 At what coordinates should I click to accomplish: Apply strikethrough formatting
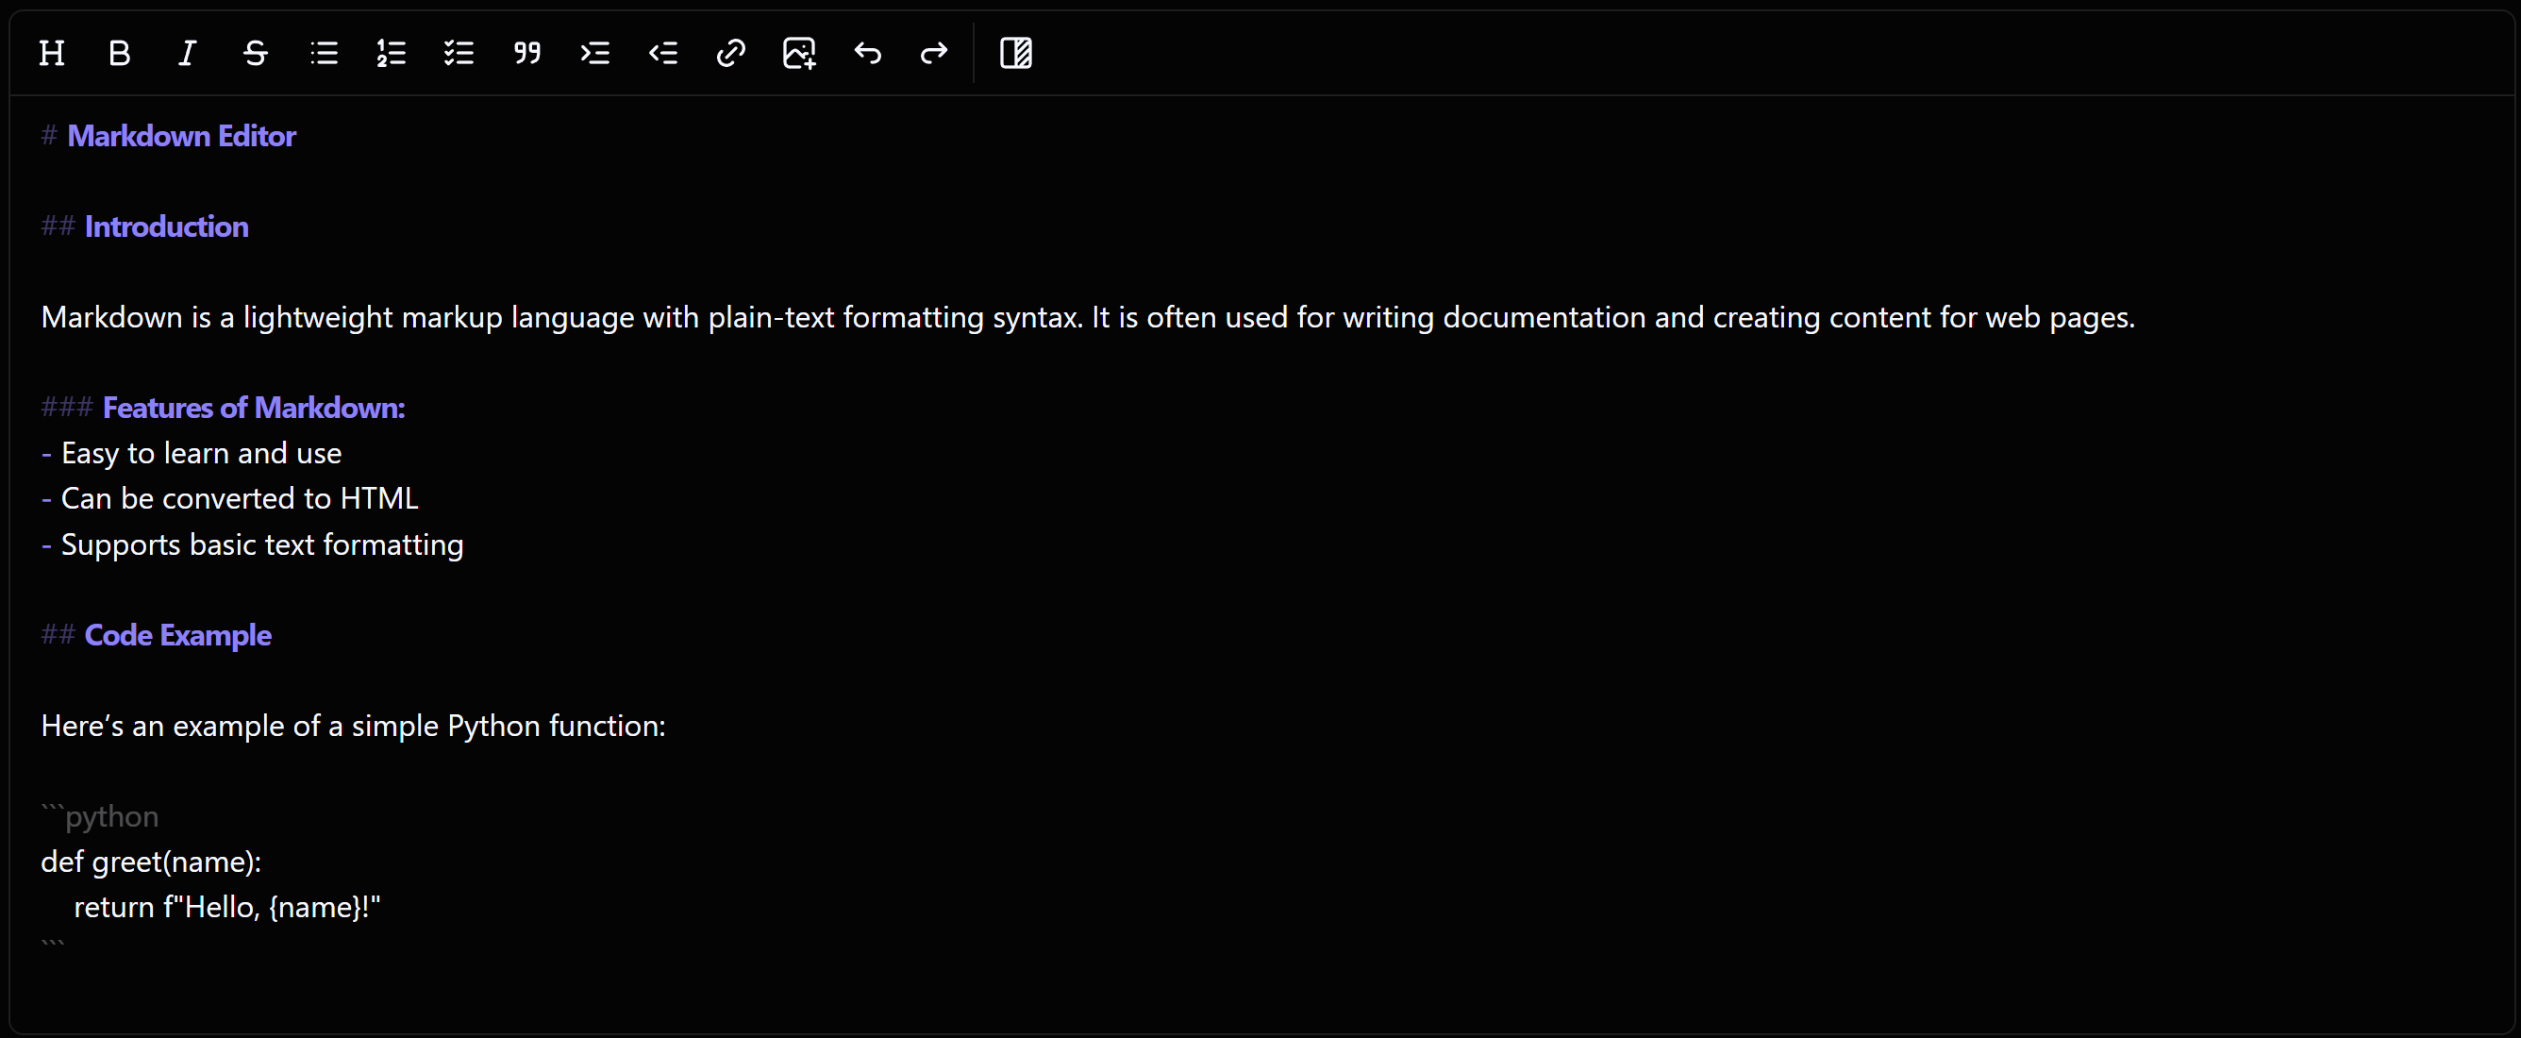pos(255,53)
